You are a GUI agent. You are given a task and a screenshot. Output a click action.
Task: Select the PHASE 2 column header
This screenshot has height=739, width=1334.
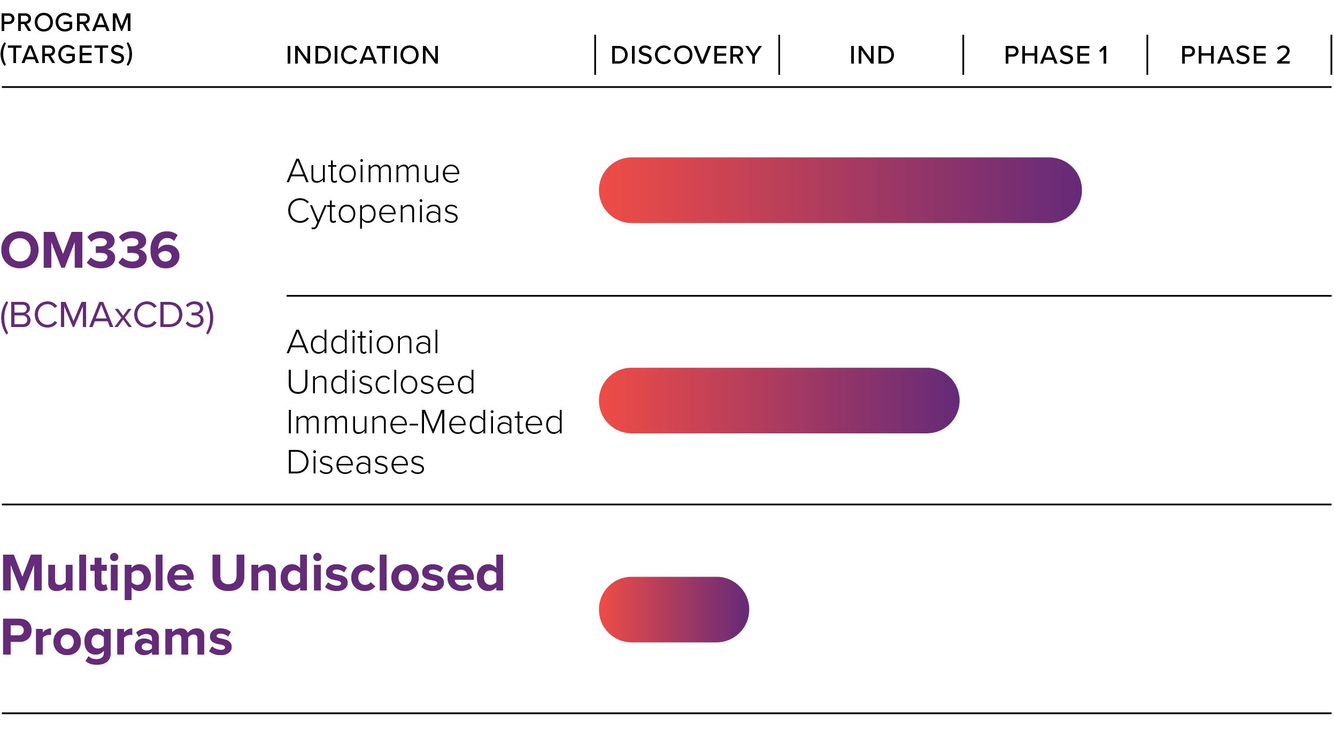click(x=1236, y=55)
